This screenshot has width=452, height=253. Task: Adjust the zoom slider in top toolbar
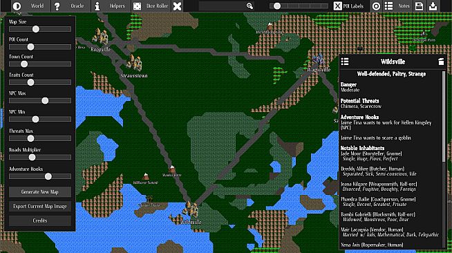pos(299,6)
